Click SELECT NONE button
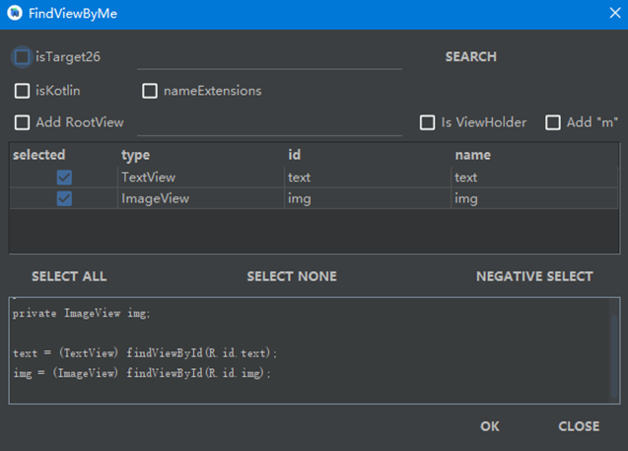Viewport: 628px width, 451px height. (x=292, y=276)
